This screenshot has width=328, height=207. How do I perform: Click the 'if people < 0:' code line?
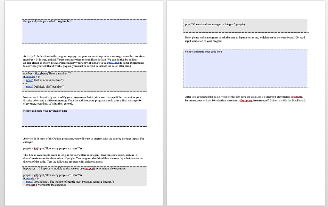click(x=31, y=179)
